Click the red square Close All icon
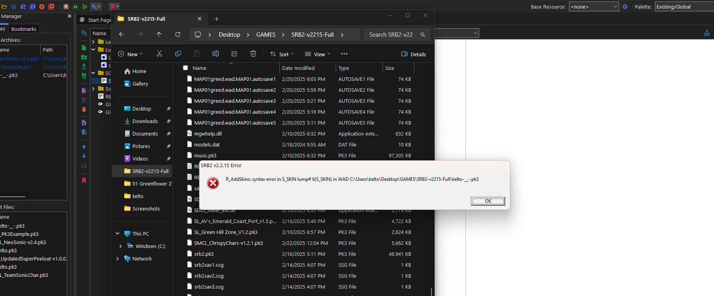The width and height of the screenshot is (714, 296). point(51,7)
